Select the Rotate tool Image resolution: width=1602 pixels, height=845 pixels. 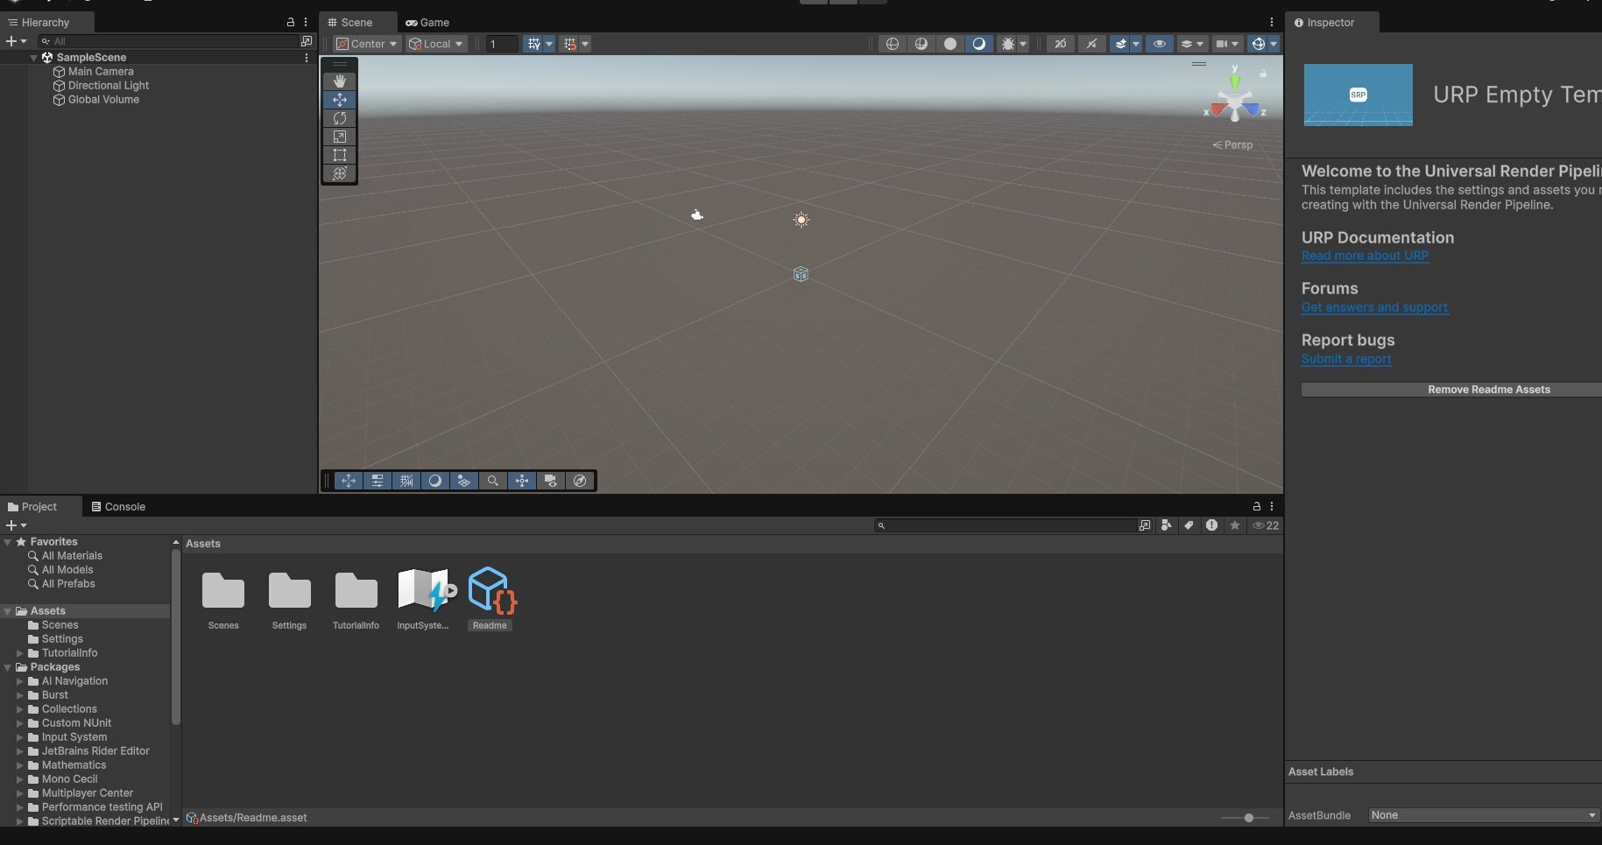click(340, 118)
